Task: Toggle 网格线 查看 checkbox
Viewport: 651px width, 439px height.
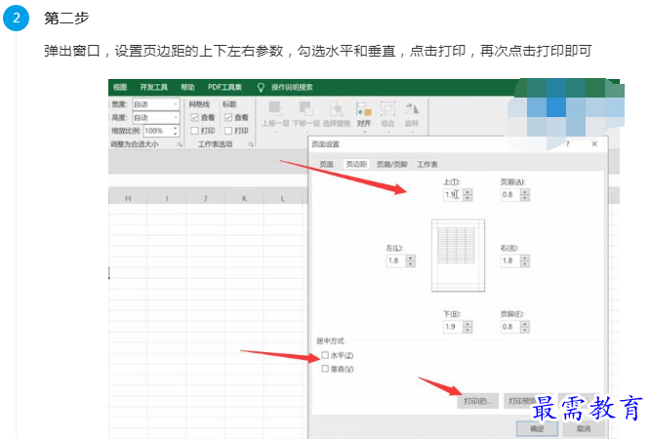Action: (194, 118)
